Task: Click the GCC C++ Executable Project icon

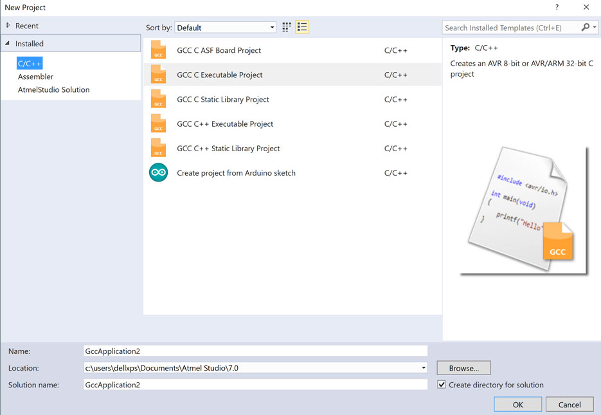Action: point(158,124)
